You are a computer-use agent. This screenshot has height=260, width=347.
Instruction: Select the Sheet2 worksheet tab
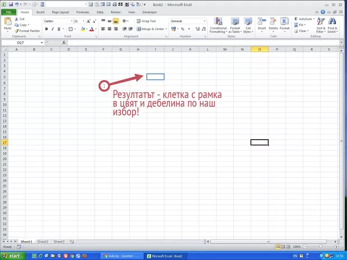click(43, 242)
